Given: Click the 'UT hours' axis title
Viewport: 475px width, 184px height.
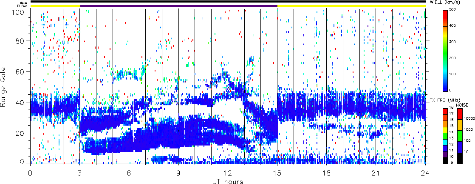Looking at the screenshot, I should [228, 181].
